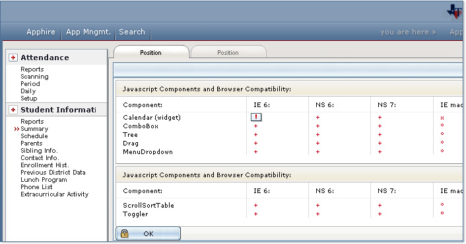Open the Contact Info. link

(x=40, y=157)
